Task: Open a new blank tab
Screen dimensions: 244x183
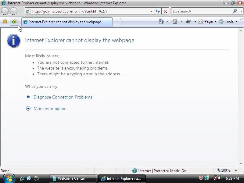Action: [117, 22]
